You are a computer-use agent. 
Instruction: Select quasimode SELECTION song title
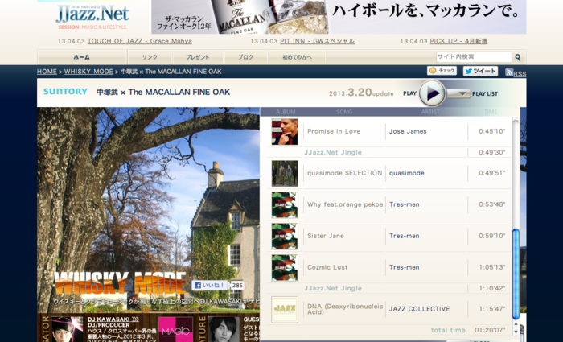click(x=345, y=173)
